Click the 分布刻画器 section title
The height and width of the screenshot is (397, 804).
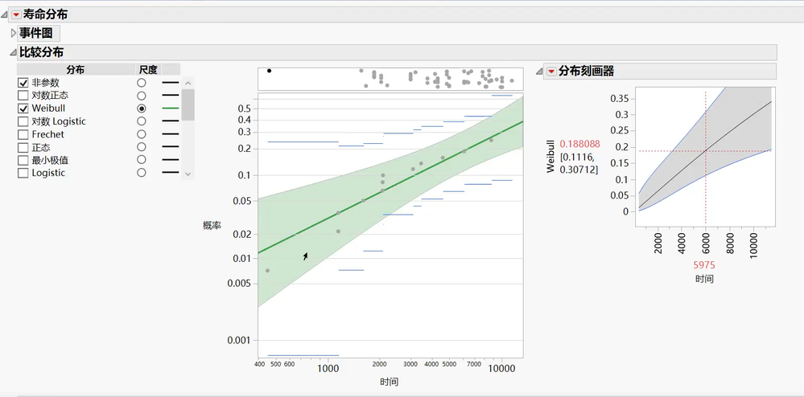click(586, 72)
